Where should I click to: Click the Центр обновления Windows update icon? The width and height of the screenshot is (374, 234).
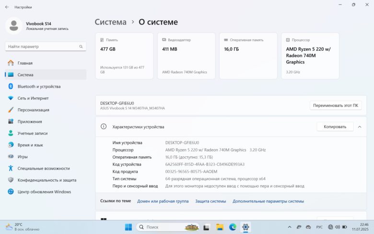tap(11, 191)
